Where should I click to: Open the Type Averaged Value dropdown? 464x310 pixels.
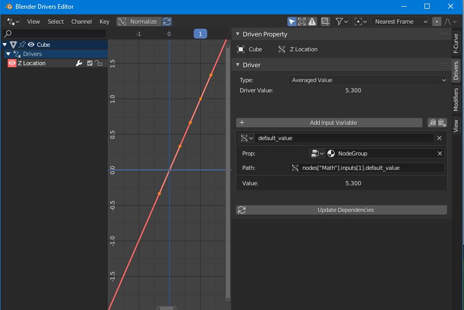click(368, 80)
